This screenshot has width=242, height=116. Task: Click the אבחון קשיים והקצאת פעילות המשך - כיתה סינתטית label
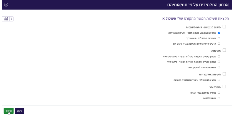[189, 57]
